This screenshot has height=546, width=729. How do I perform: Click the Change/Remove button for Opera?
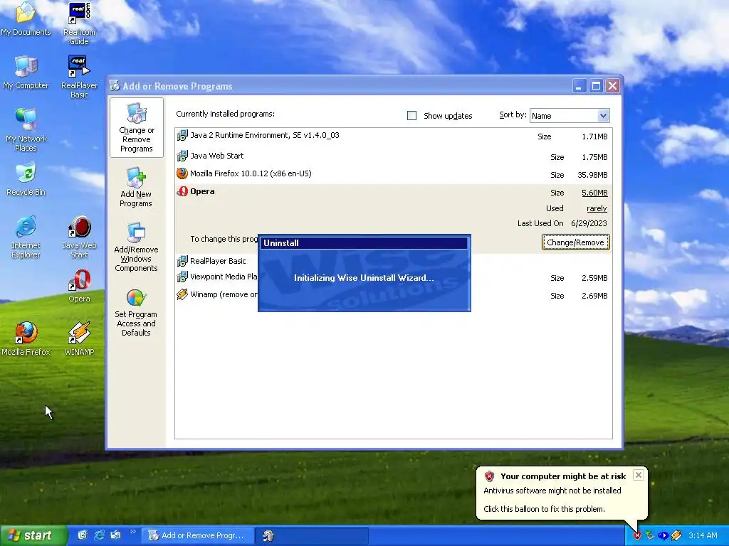coord(575,242)
